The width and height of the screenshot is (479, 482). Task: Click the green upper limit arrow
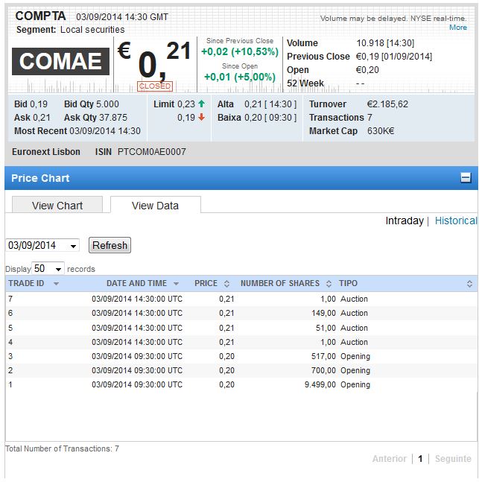[201, 104]
